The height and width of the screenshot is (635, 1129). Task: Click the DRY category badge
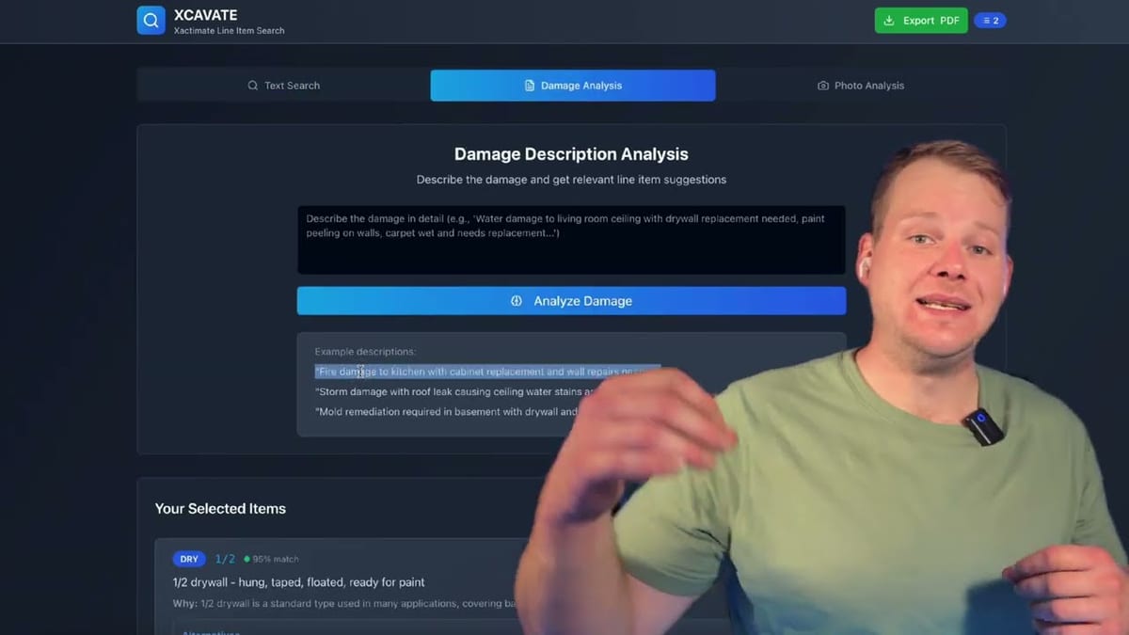(189, 559)
